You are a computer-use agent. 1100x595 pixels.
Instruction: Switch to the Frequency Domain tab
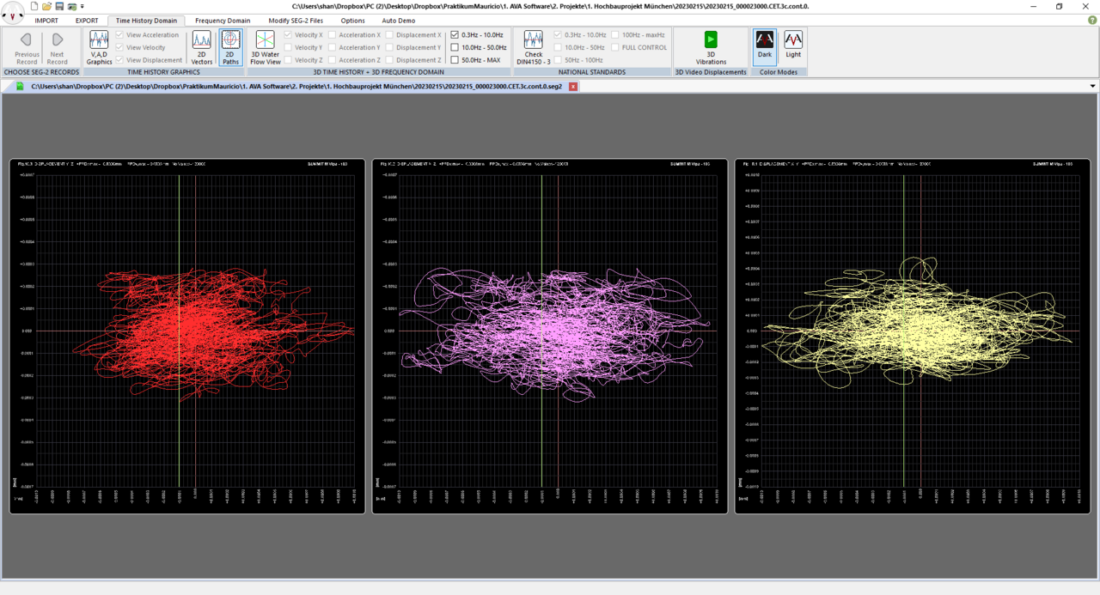(x=223, y=21)
